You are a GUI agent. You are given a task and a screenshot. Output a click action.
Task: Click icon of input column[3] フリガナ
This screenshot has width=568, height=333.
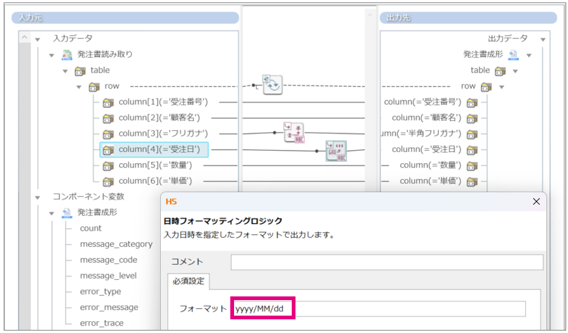(x=108, y=134)
